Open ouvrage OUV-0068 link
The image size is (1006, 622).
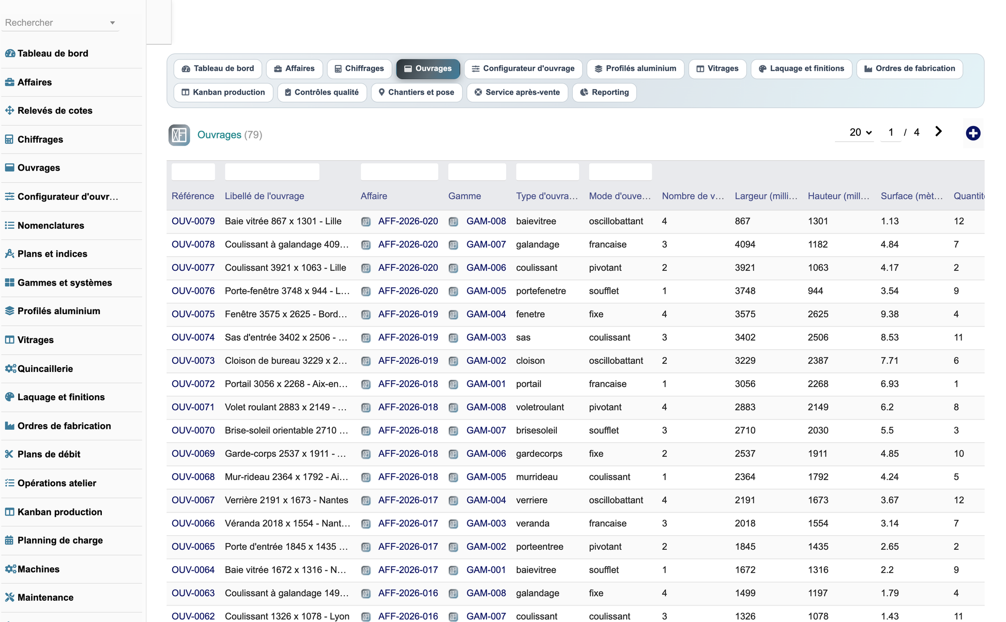tap(193, 477)
